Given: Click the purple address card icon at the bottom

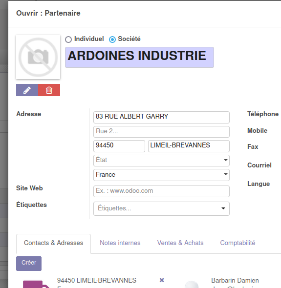Looking at the screenshot, I should coord(36,284).
